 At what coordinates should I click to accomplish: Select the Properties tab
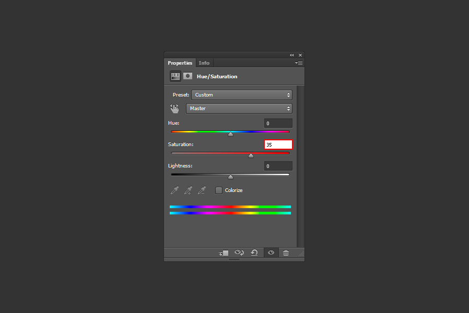[x=180, y=63]
